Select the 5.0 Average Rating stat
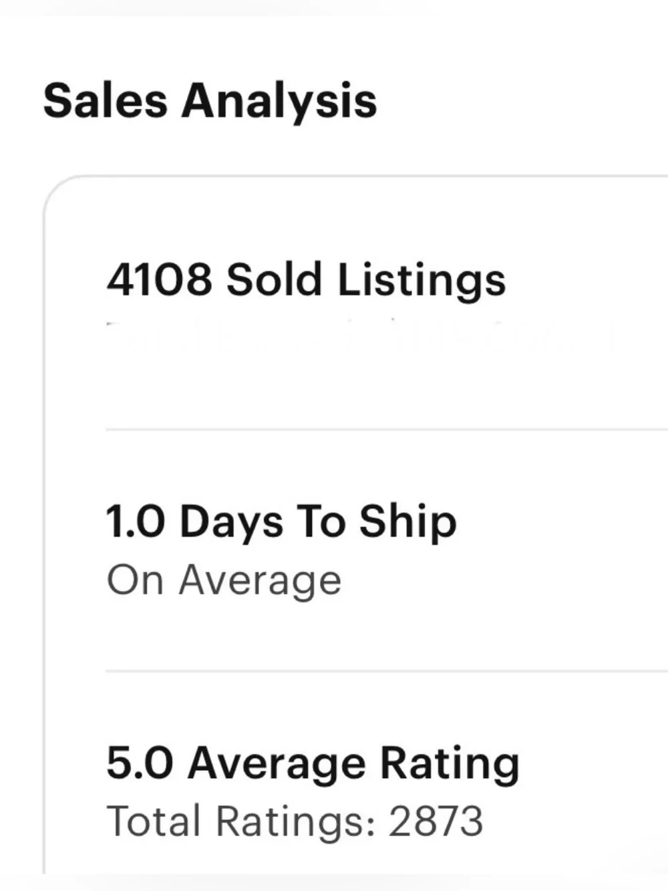The height and width of the screenshot is (891, 668). click(313, 763)
